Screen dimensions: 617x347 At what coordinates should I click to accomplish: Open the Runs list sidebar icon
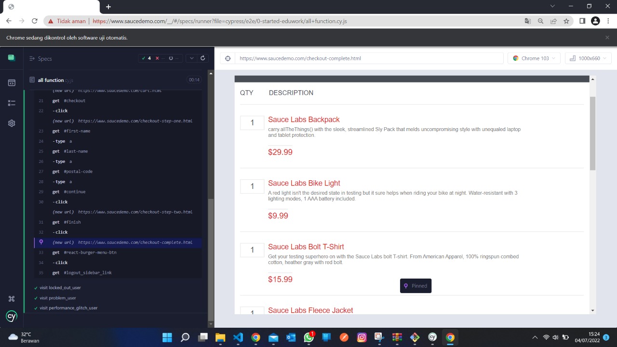12,103
